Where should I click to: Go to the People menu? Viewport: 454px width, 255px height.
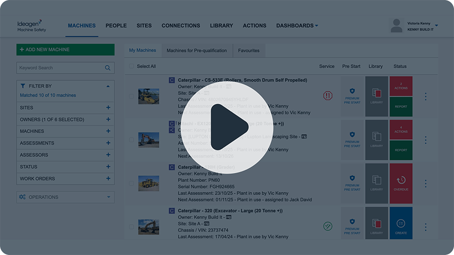pos(116,26)
